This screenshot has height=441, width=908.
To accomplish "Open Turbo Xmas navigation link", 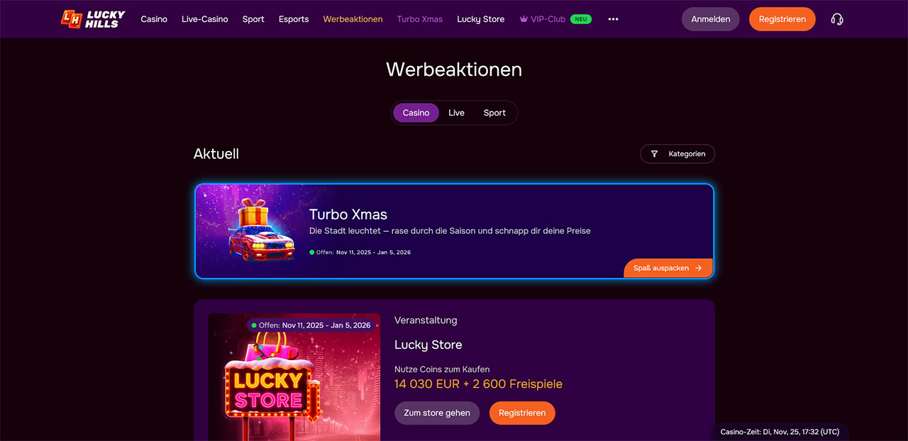I will pyautogui.click(x=420, y=19).
